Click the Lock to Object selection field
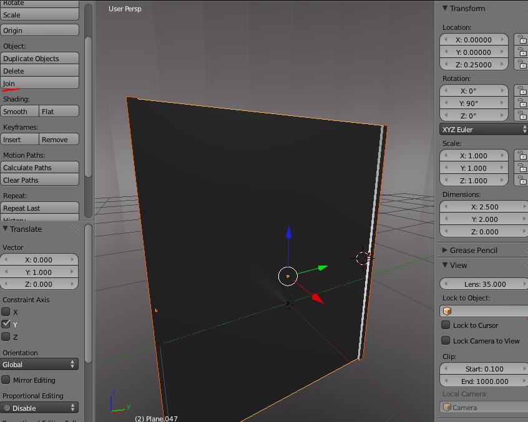The width and height of the screenshot is (528, 422). (x=484, y=311)
